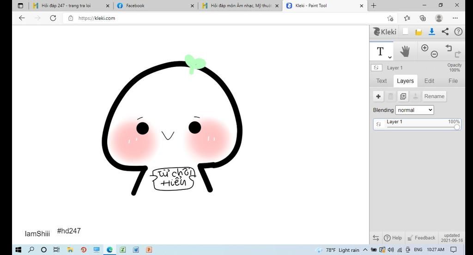Open the clock showing 10:27 AM
This screenshot has height=255, width=473.
click(435, 250)
